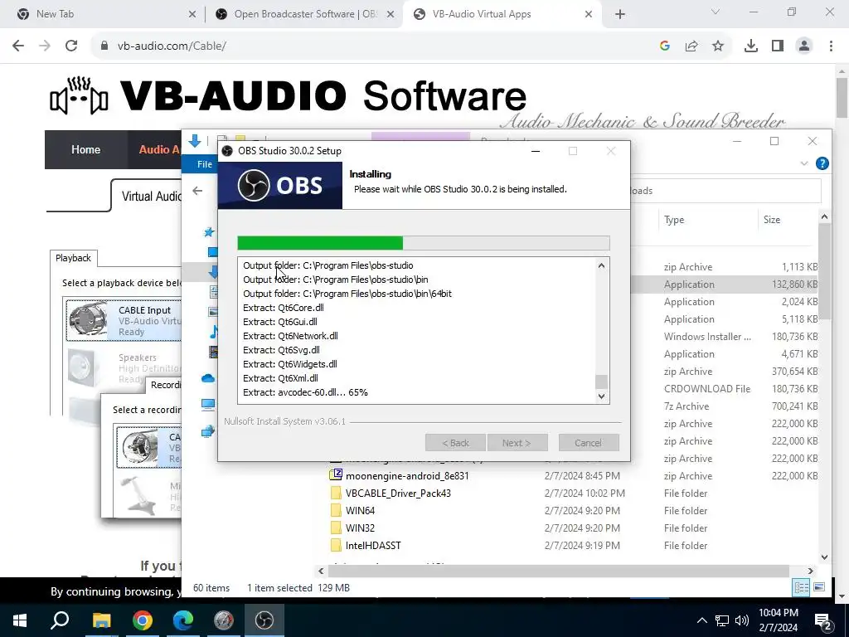Open network icon in system tray
This screenshot has height=637, width=849.
(722, 620)
